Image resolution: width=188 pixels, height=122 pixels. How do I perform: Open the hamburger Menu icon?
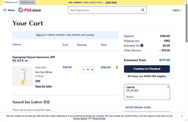(x=5, y=10)
